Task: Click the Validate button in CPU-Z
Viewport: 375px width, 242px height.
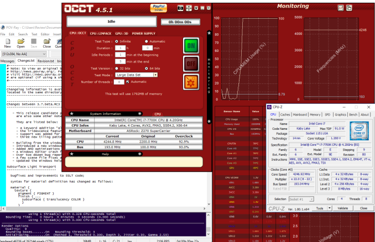Action: (343, 208)
